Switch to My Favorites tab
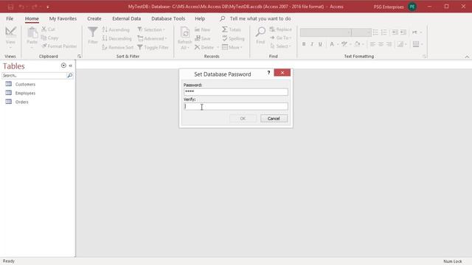The image size is (472, 265). point(63,18)
